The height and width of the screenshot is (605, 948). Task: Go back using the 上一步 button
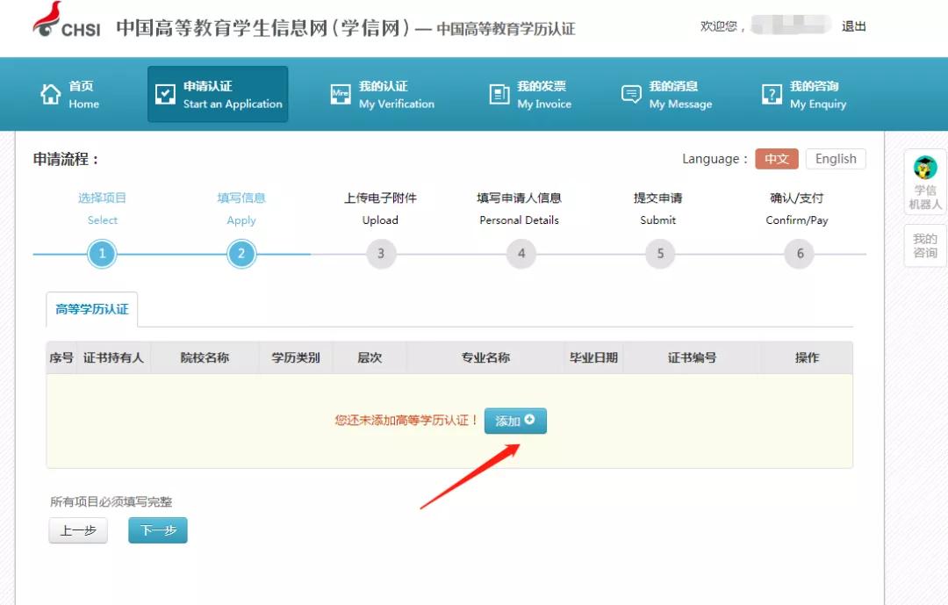[77, 530]
